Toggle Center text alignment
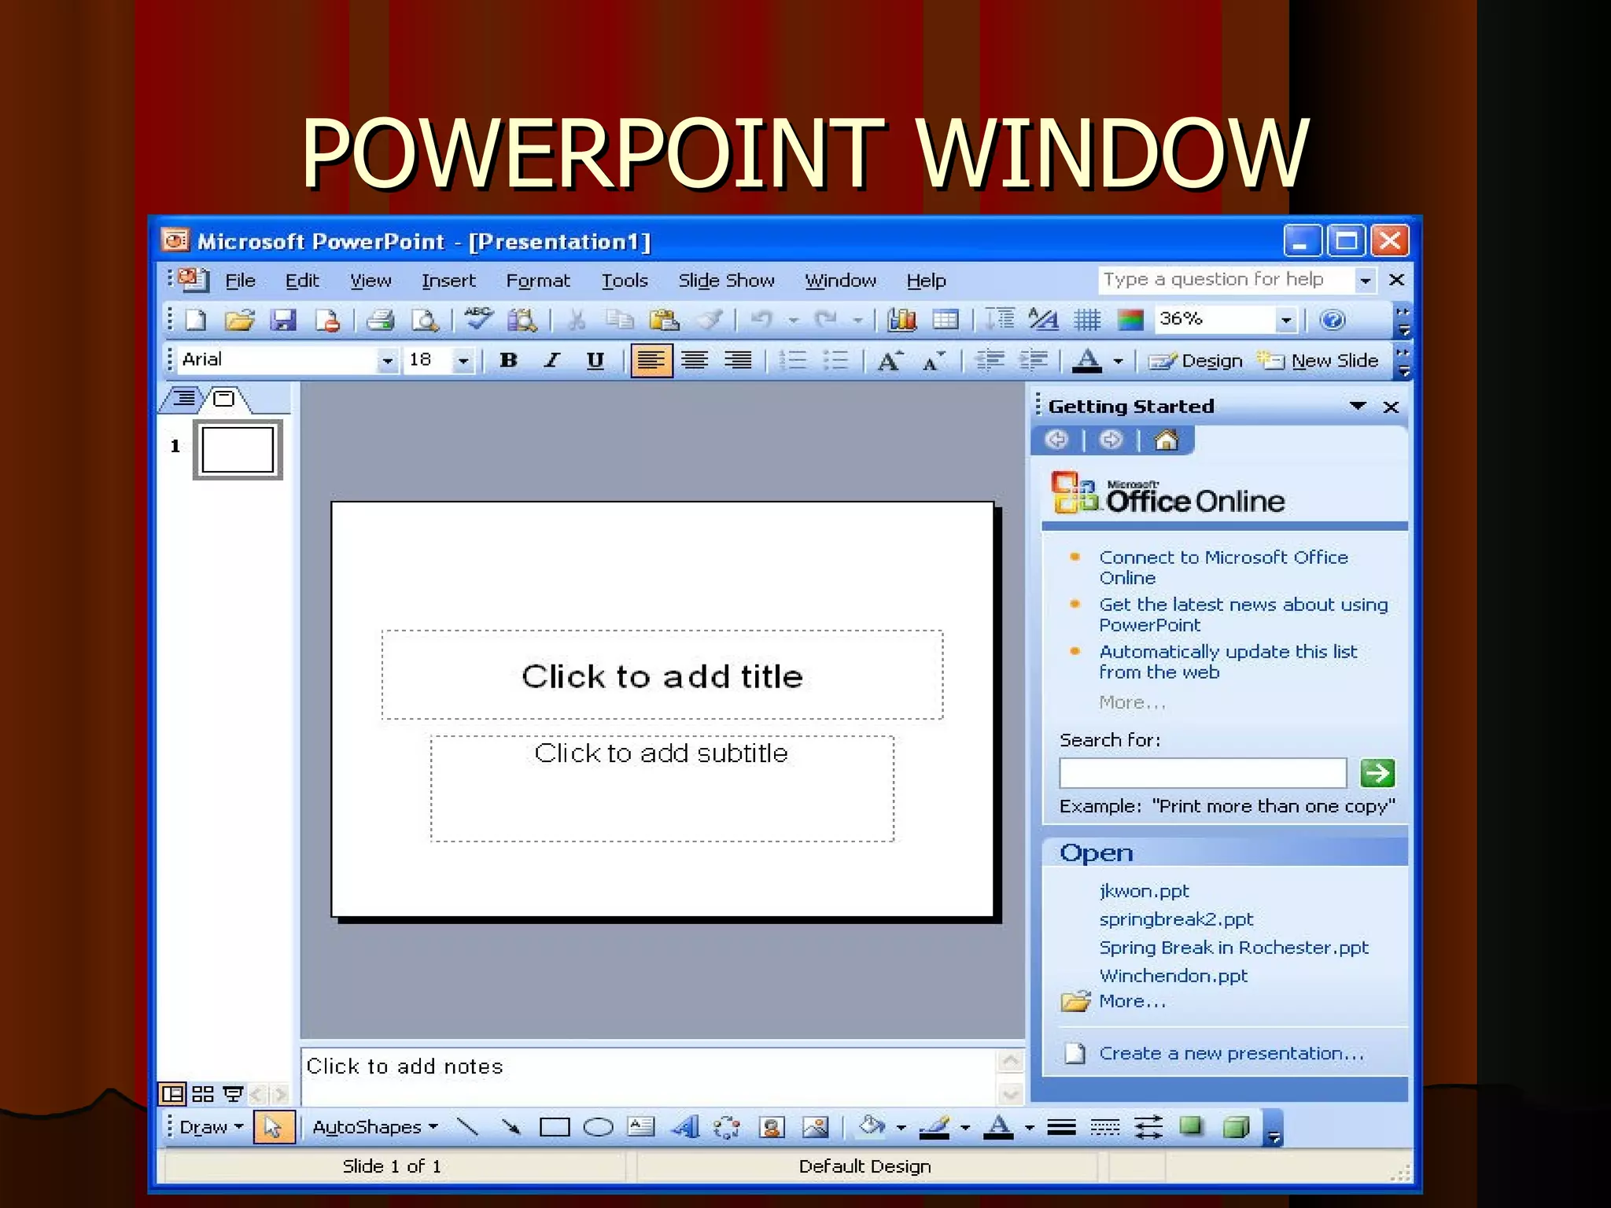The image size is (1611, 1208). (x=695, y=361)
